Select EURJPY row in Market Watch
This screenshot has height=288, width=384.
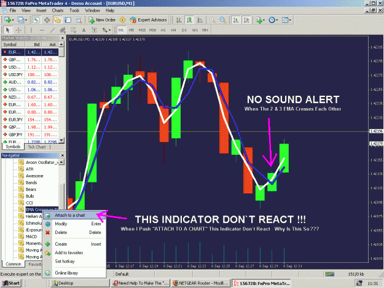[30, 120]
